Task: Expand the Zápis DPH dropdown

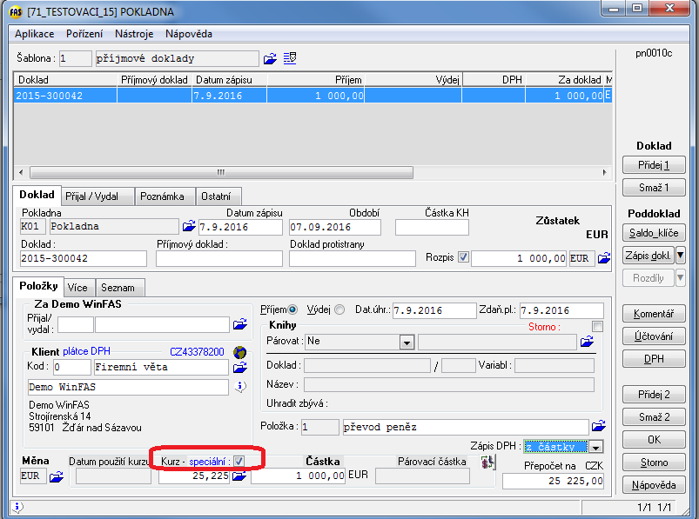Action: 595,447
